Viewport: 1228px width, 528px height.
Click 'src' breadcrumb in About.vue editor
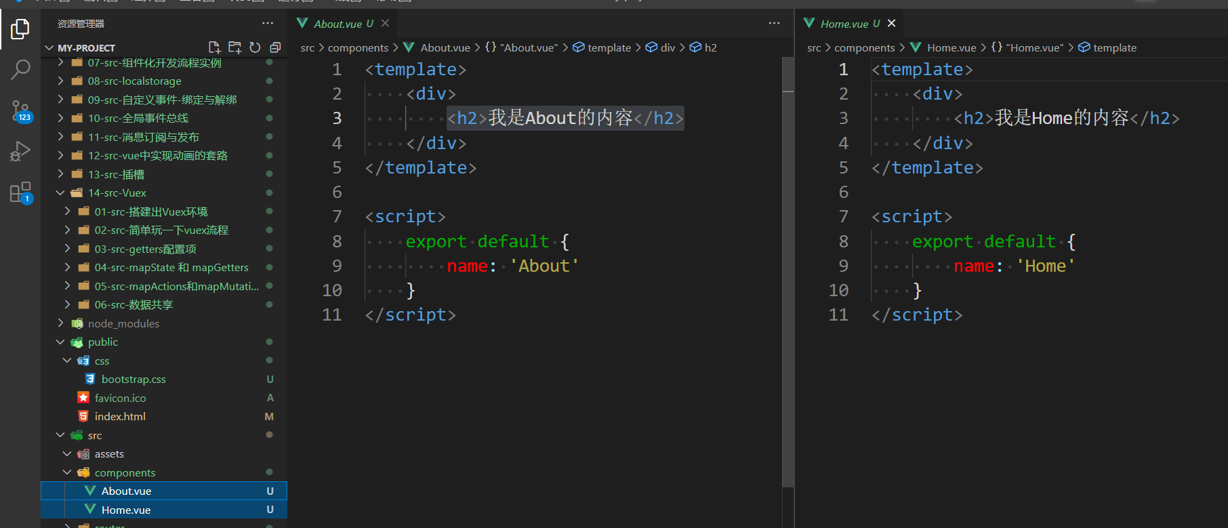tap(307, 47)
